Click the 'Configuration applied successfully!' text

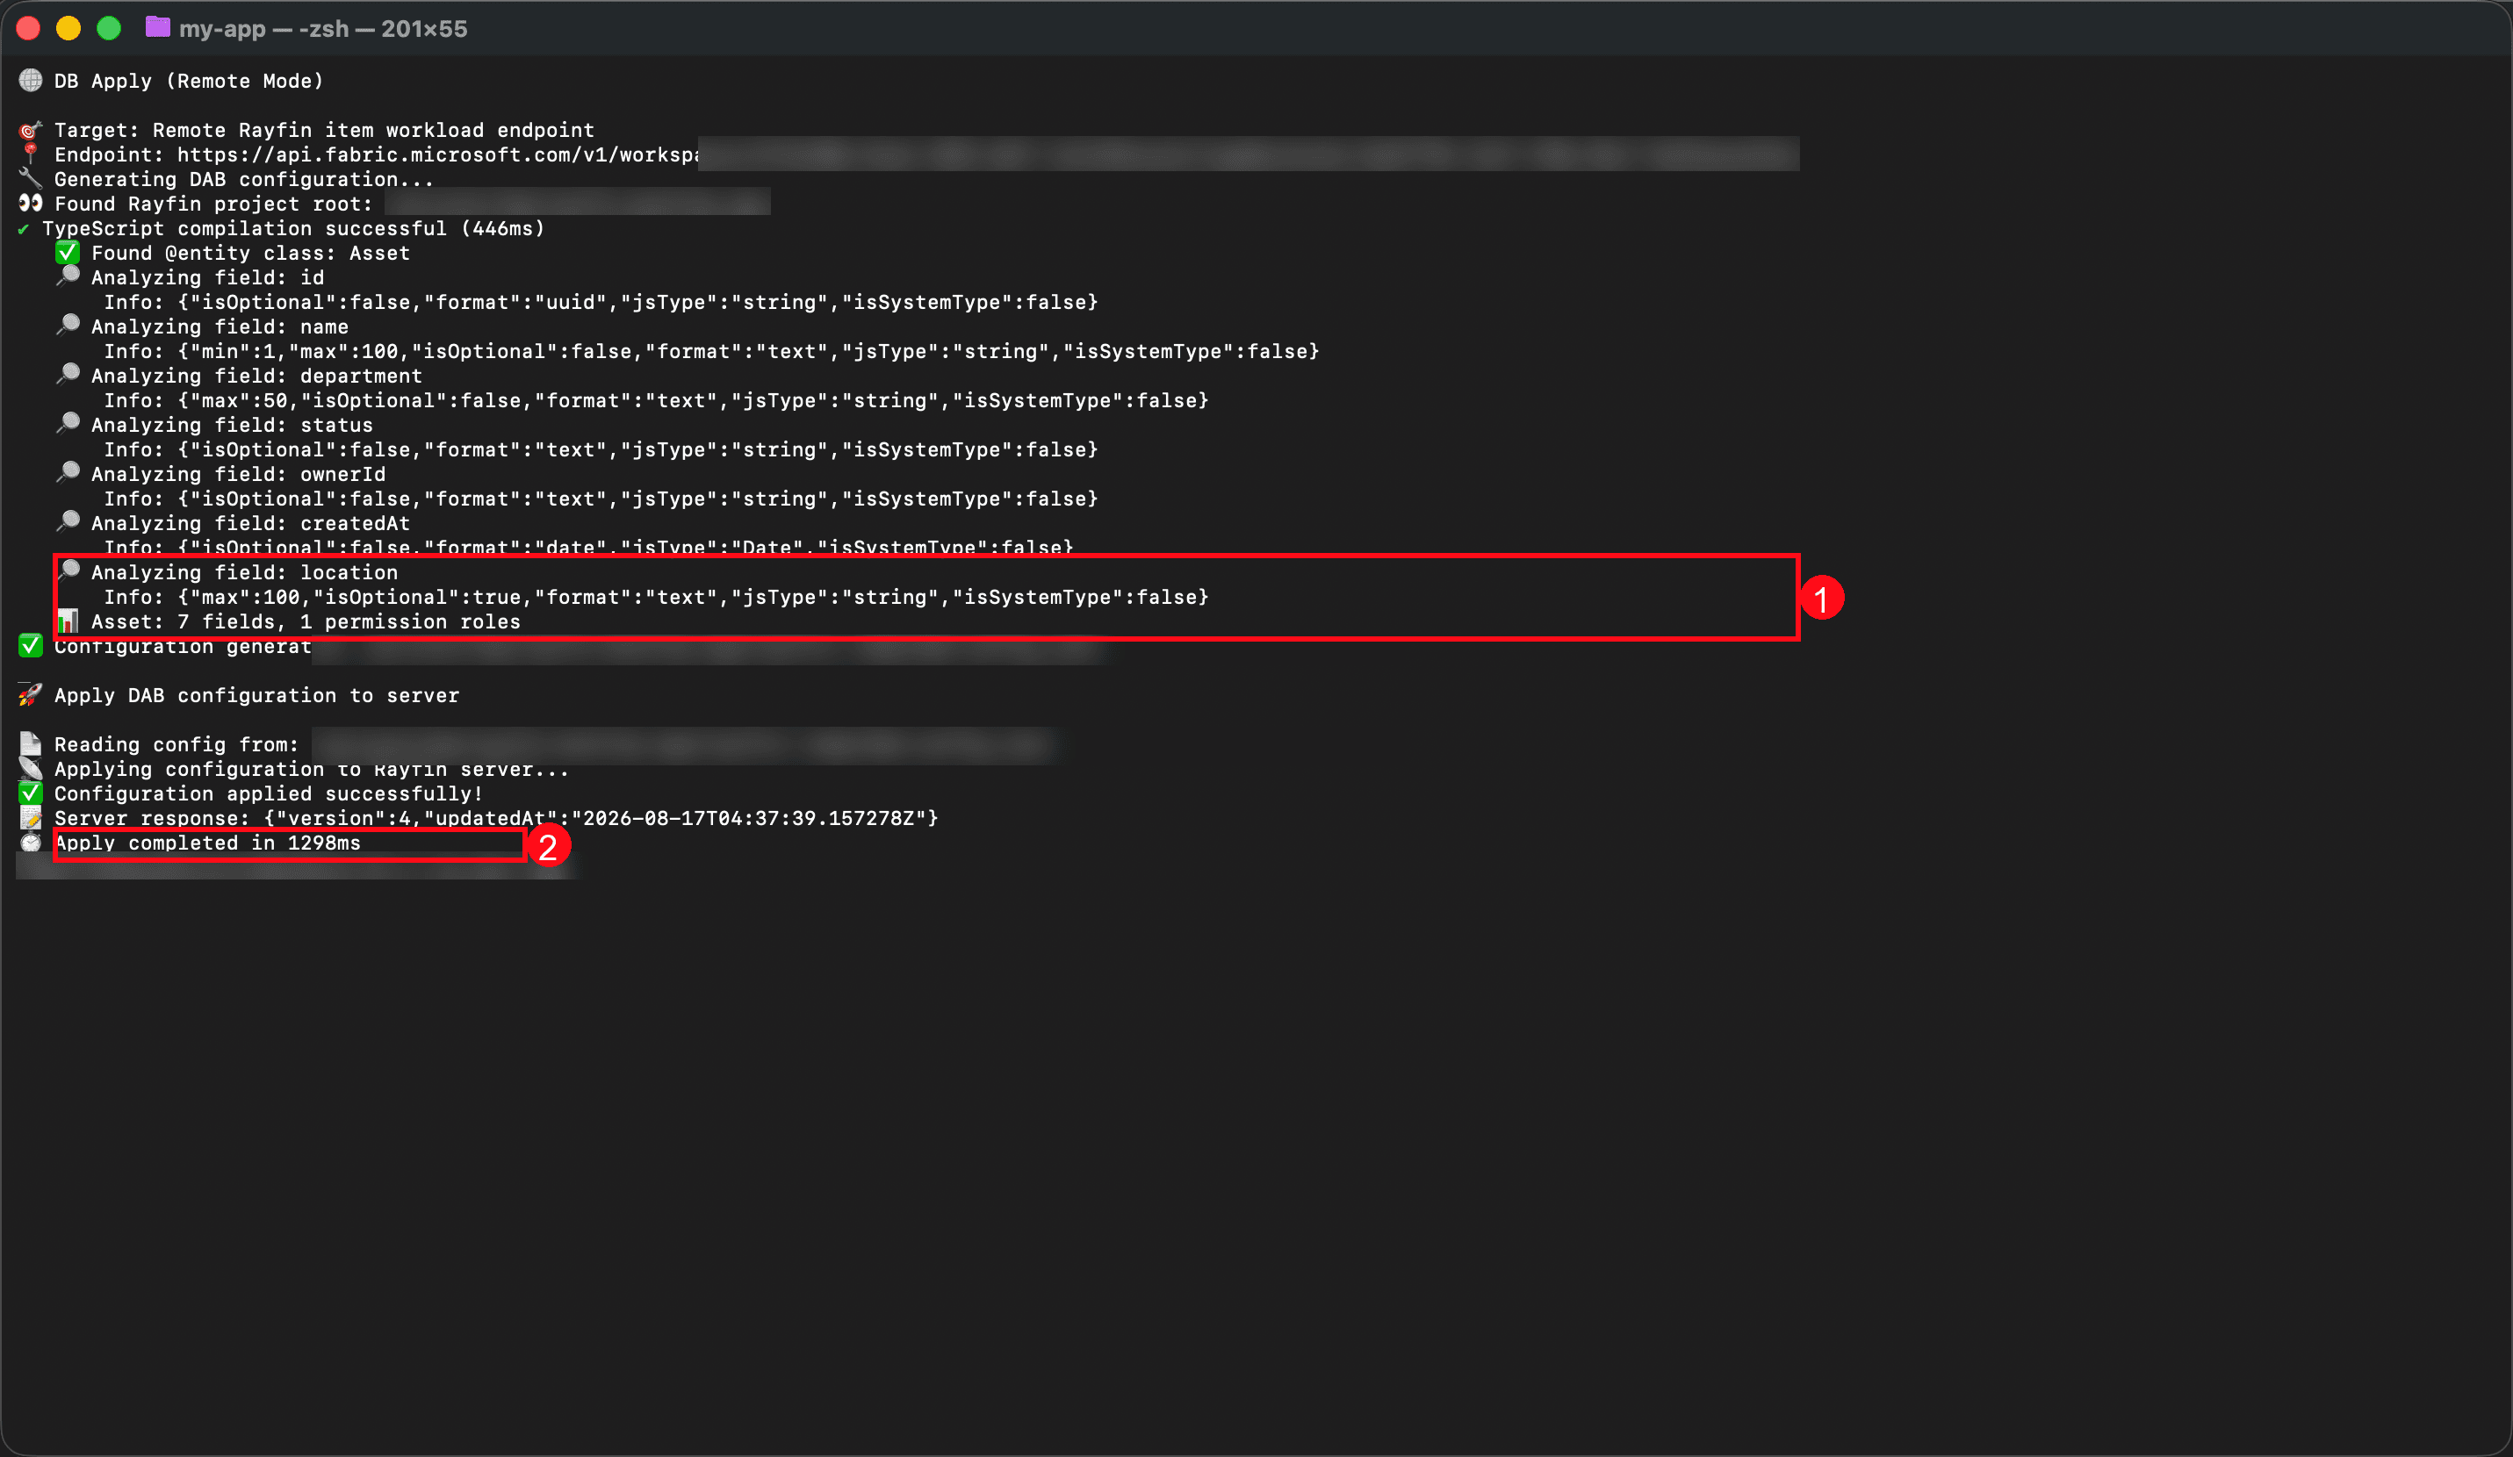pyautogui.click(x=269, y=793)
